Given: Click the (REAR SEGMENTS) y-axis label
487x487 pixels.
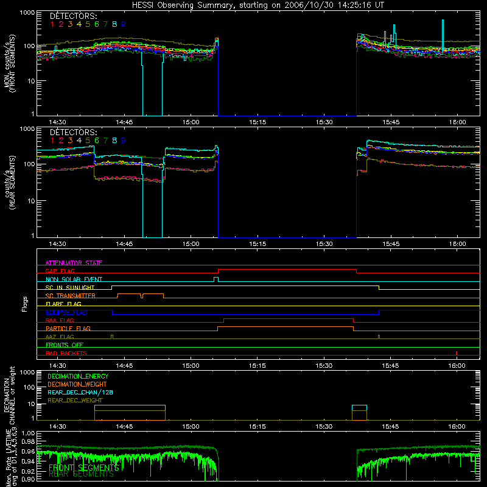Looking at the screenshot, I should click(x=12, y=183).
